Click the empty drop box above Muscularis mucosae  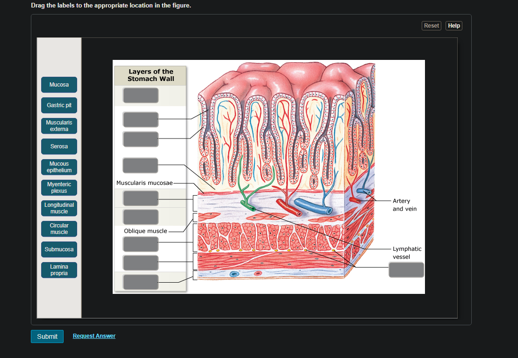tap(140, 165)
